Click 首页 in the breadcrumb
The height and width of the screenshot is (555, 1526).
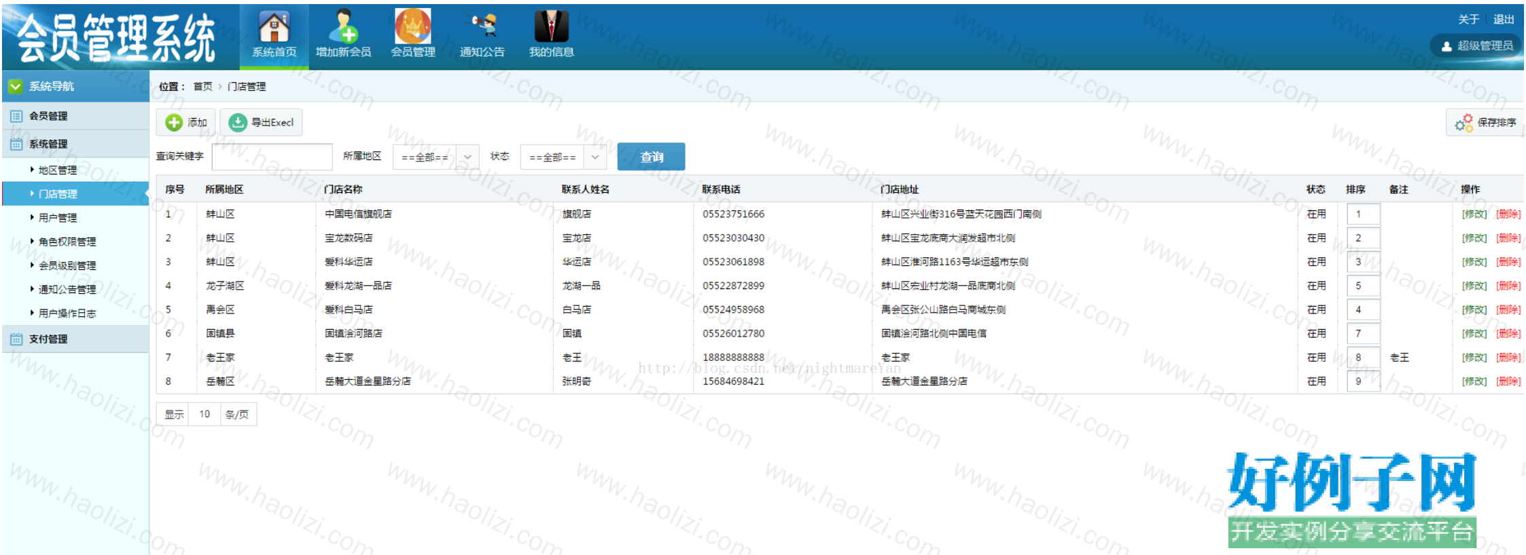[202, 87]
